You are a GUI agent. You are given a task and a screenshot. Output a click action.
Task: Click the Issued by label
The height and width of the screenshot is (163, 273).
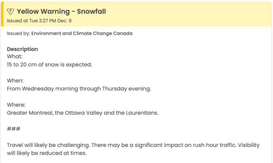pos(19,33)
